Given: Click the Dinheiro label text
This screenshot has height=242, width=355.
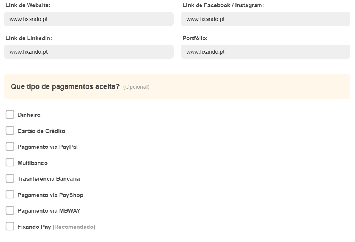Looking at the screenshot, I should pos(29,115).
